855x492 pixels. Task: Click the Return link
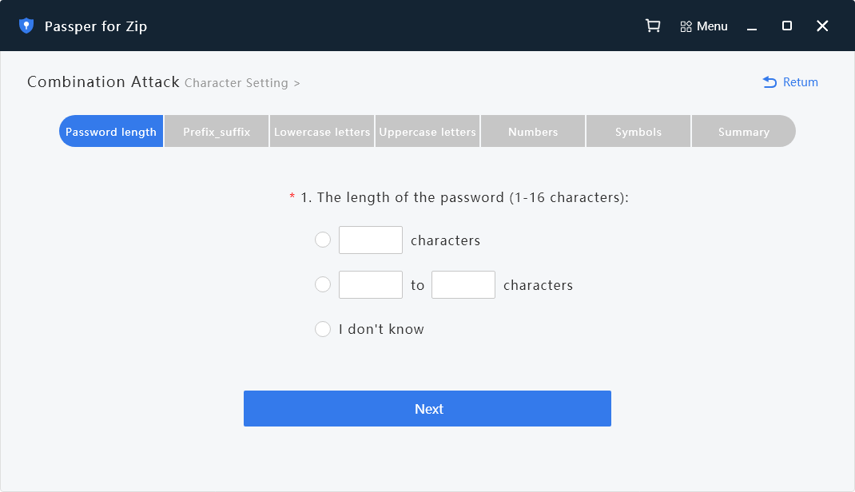tap(798, 81)
